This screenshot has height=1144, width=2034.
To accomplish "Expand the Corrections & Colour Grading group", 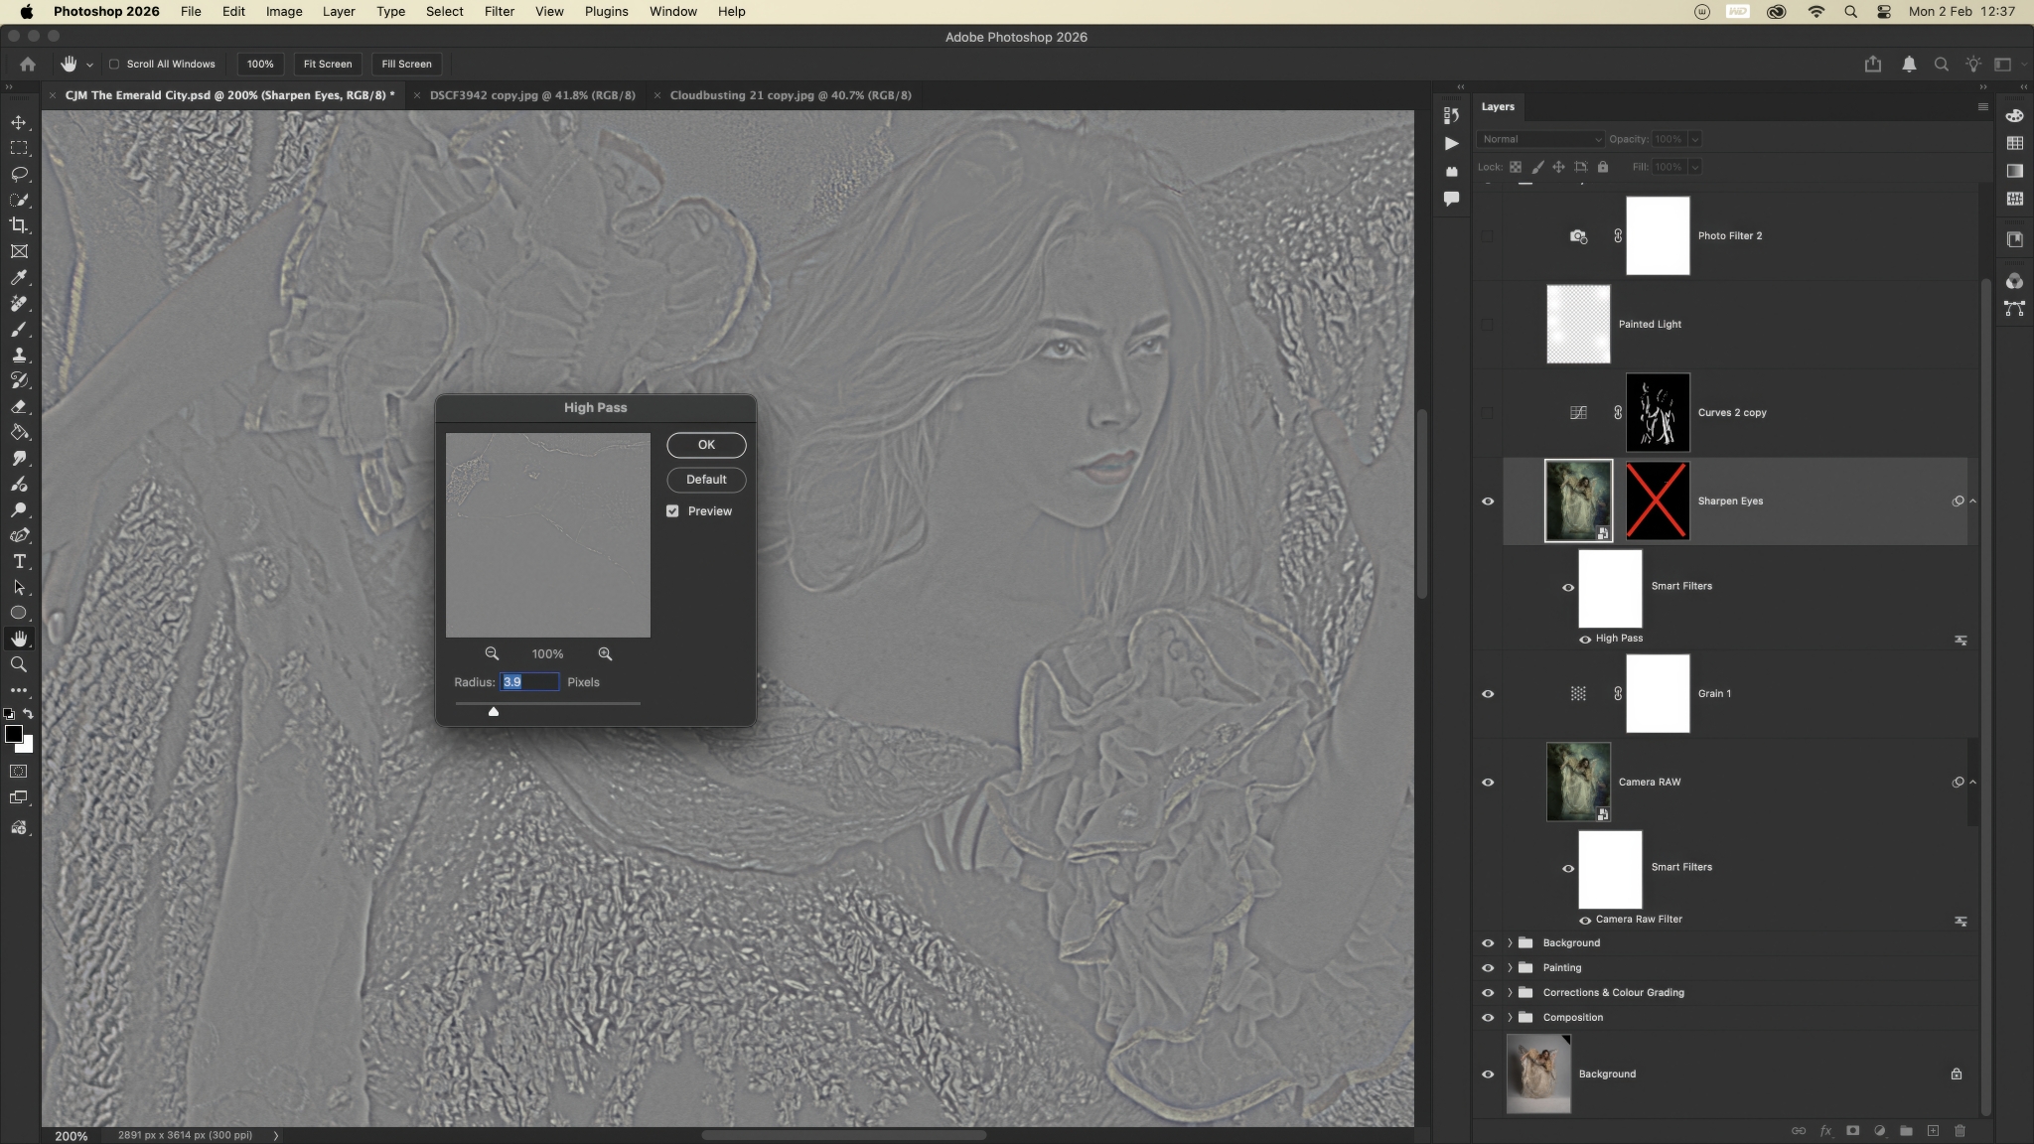I will click(1510, 992).
